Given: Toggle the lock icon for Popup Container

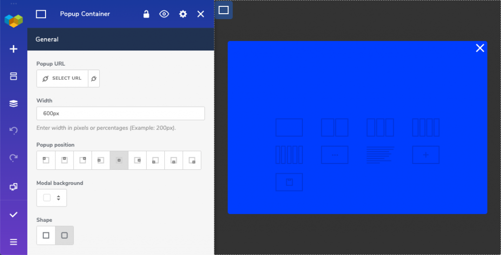Looking at the screenshot, I should pos(146,14).
